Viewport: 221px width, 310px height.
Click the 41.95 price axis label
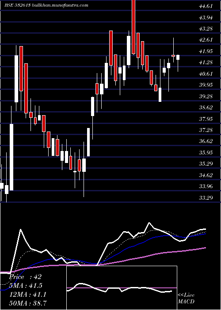pos(206,51)
